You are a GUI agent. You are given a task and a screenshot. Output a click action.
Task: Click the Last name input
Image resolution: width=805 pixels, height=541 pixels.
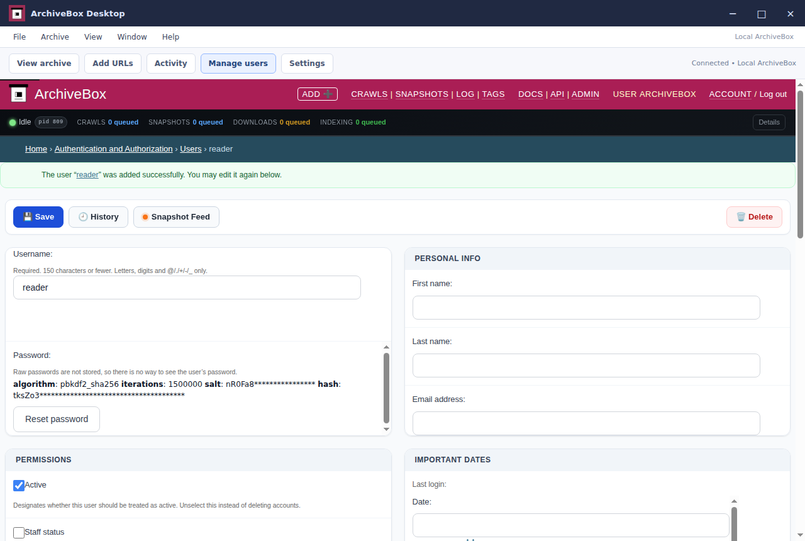coord(586,365)
